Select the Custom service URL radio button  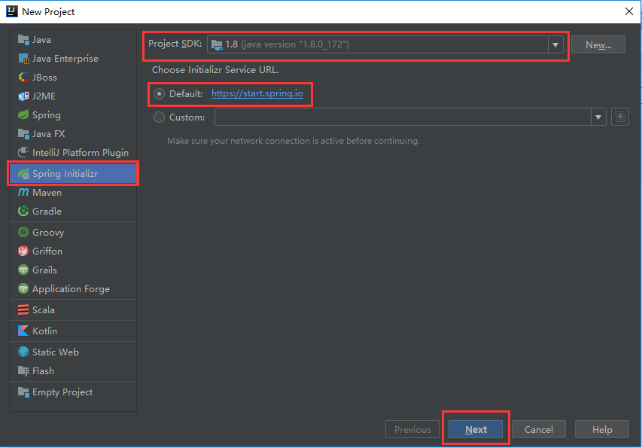point(159,117)
